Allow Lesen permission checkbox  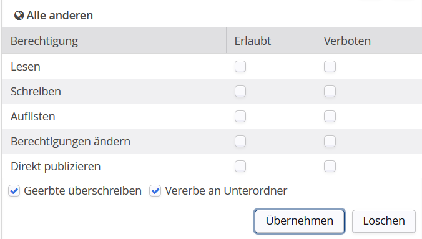click(240, 67)
